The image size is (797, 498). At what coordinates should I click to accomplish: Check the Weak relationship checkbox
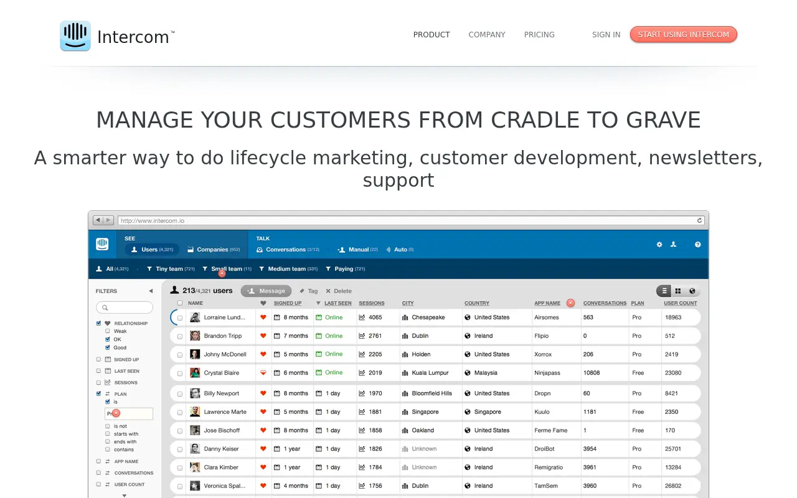pyautogui.click(x=108, y=331)
